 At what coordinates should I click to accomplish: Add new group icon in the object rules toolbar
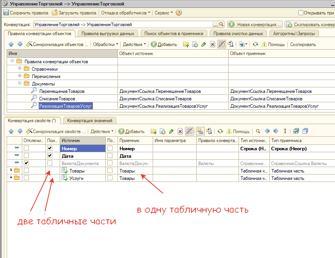(x=186, y=44)
